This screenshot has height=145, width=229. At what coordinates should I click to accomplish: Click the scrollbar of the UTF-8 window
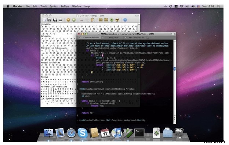point(138,28)
